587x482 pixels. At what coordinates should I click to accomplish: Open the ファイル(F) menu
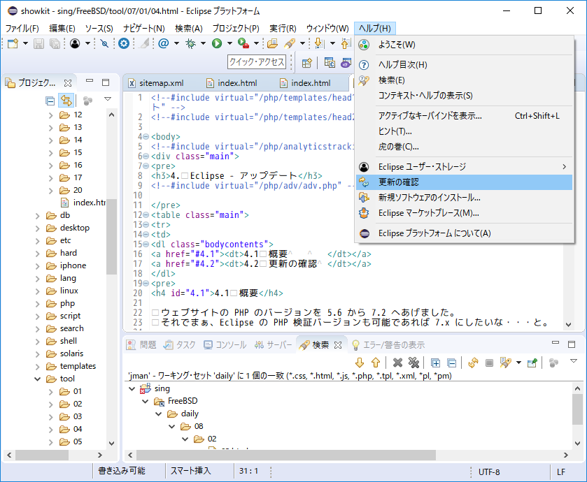pyautogui.click(x=22, y=29)
